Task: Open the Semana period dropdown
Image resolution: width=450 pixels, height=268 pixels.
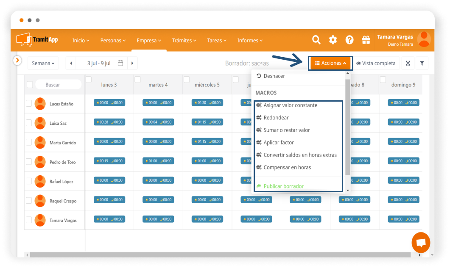Action: pos(43,63)
